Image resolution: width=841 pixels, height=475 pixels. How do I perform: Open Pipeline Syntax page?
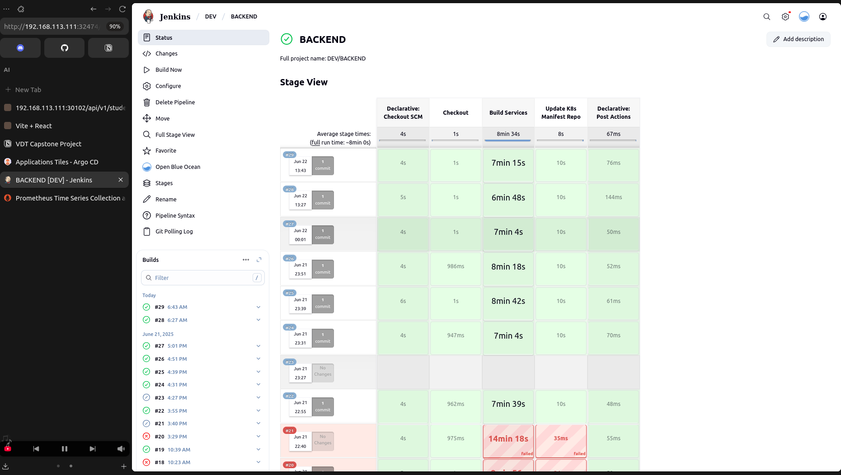click(203, 215)
